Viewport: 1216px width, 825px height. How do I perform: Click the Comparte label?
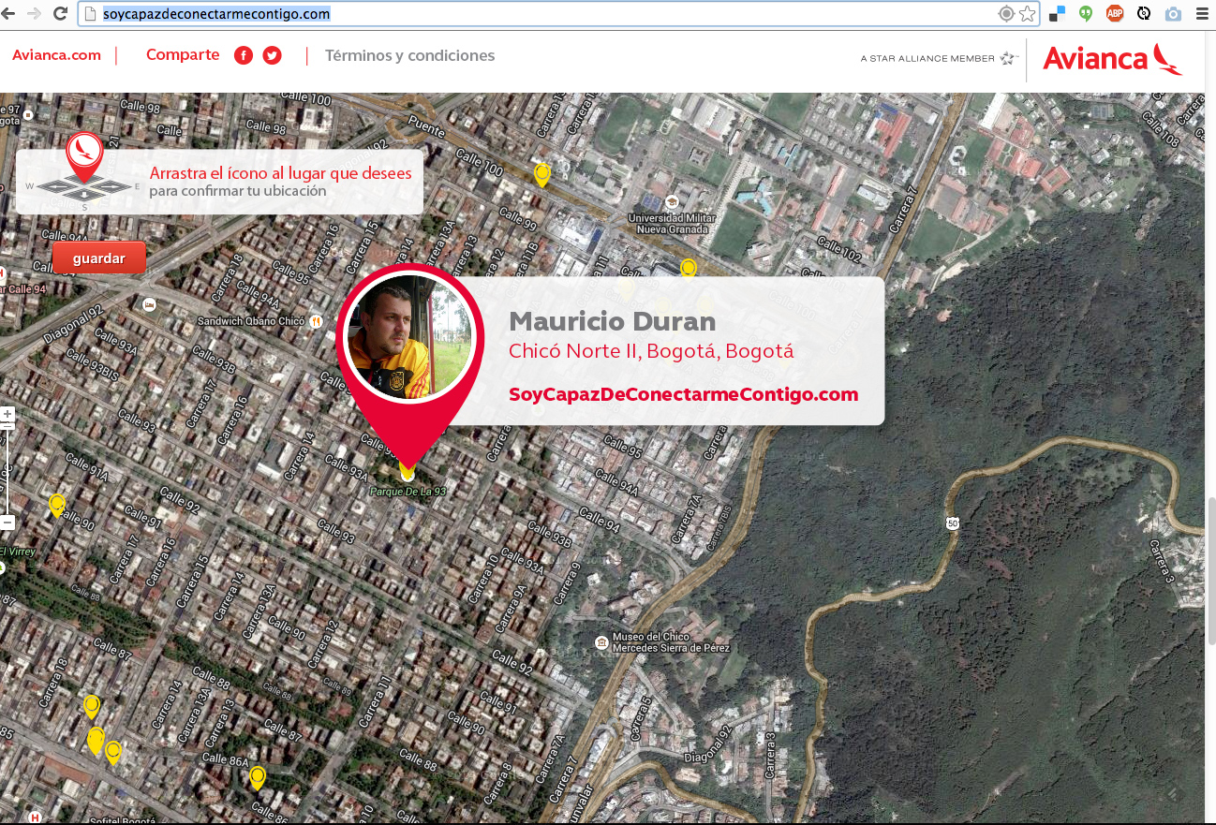(183, 55)
